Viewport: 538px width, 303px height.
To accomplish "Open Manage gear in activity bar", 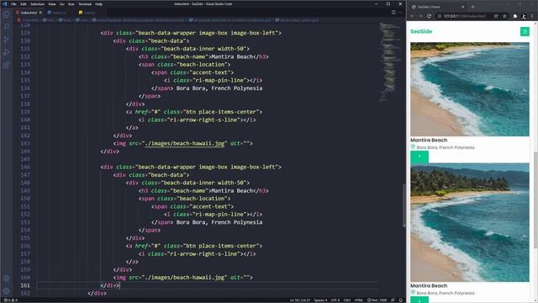I will pos(6,291).
